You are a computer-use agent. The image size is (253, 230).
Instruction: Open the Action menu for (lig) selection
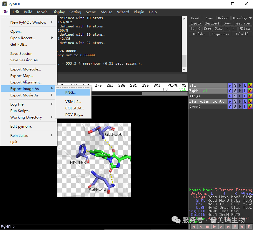230,96
